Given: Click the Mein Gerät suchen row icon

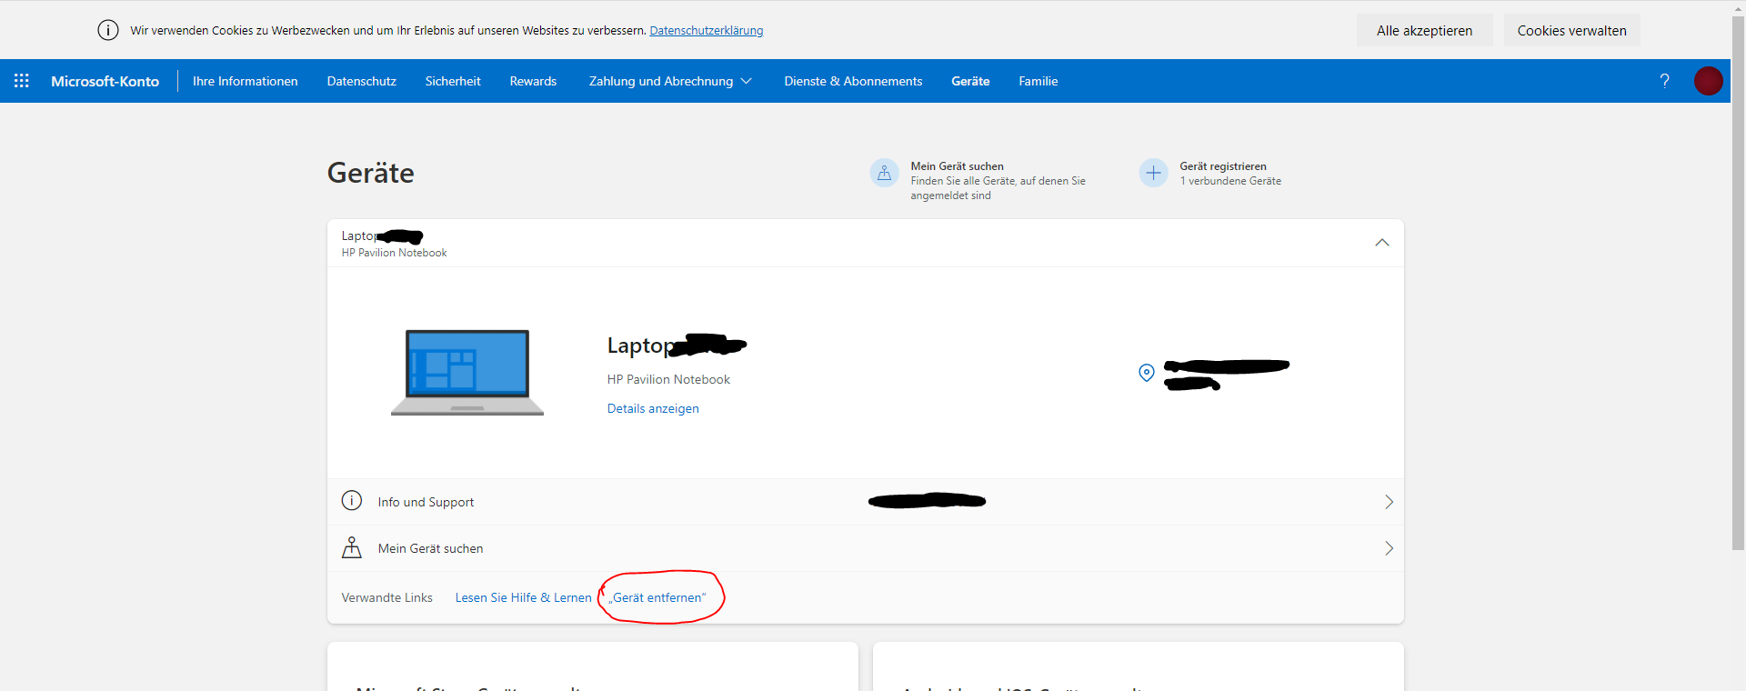Looking at the screenshot, I should coord(352,547).
